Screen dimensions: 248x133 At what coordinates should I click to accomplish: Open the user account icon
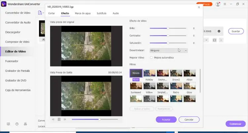coord(218,4)
